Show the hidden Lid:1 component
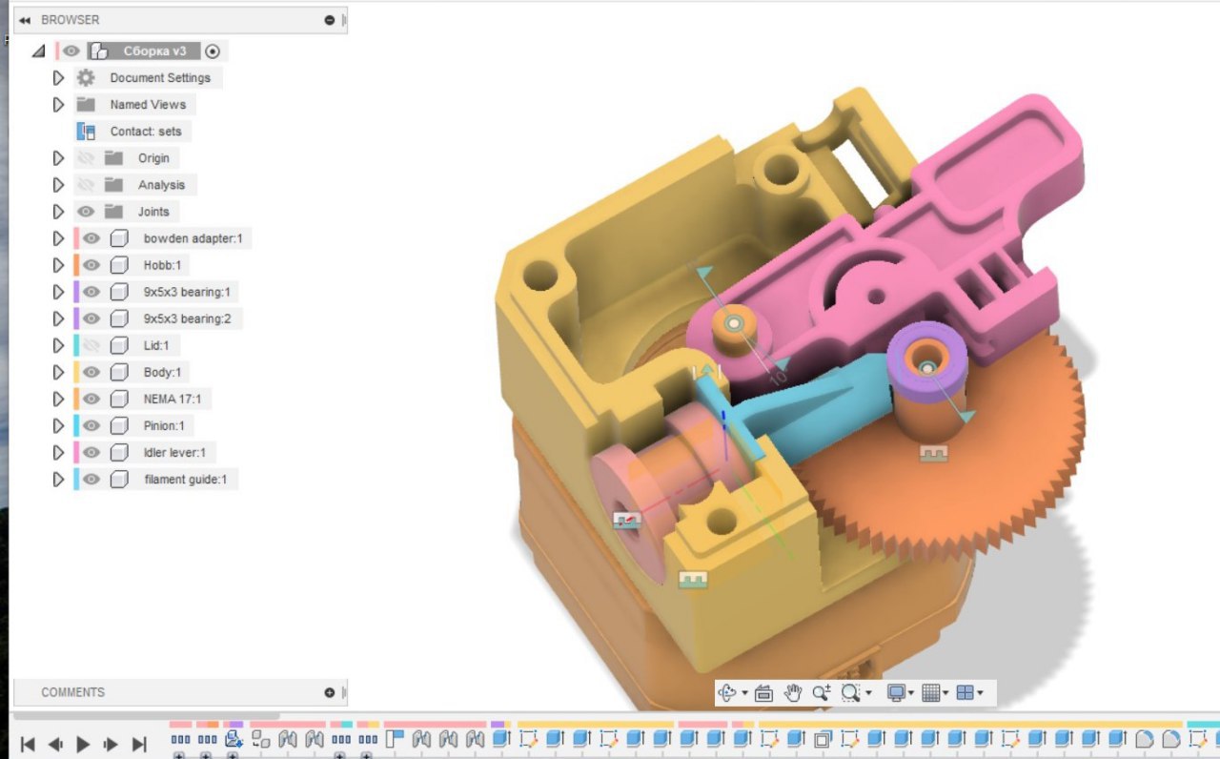 pos(91,345)
